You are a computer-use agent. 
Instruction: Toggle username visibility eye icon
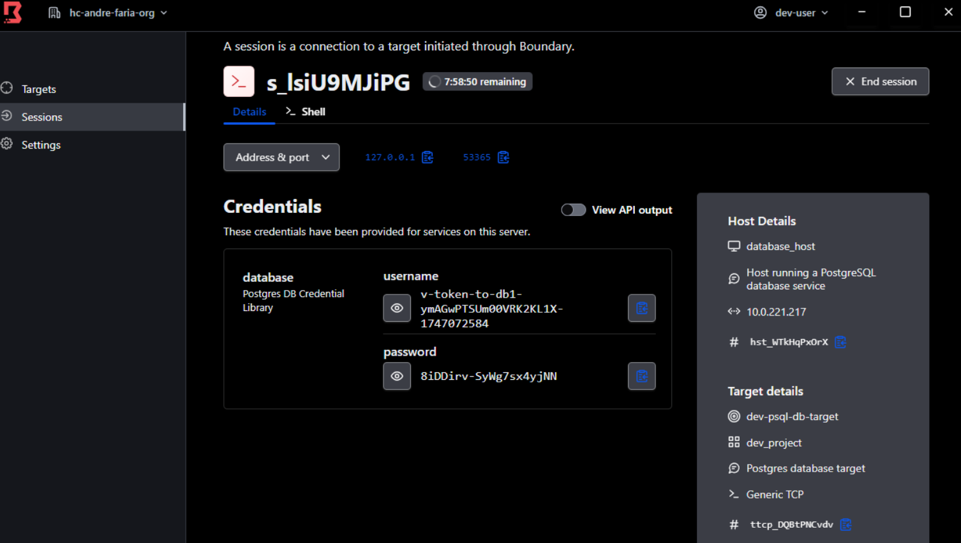(397, 308)
